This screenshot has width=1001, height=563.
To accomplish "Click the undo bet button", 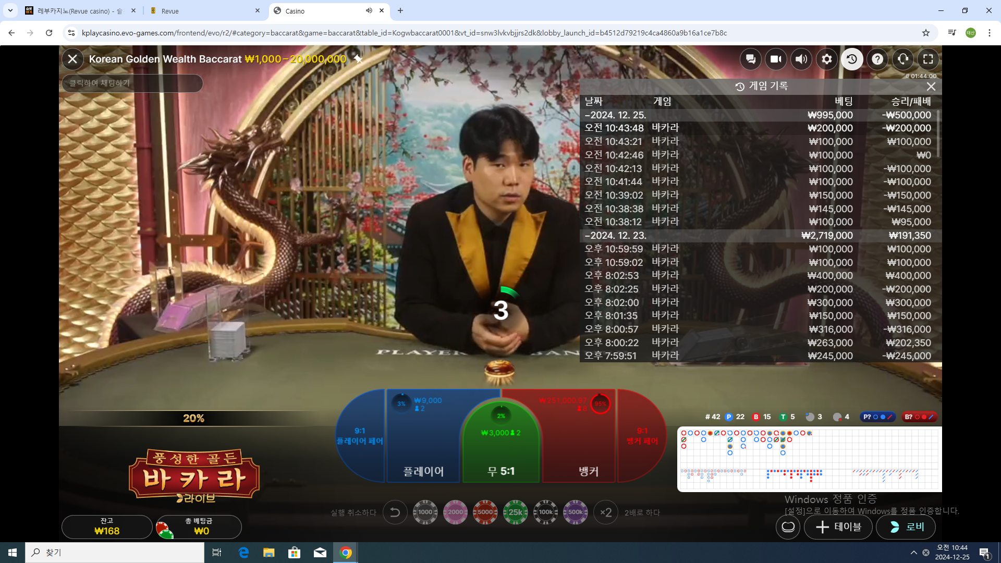I will click(395, 512).
